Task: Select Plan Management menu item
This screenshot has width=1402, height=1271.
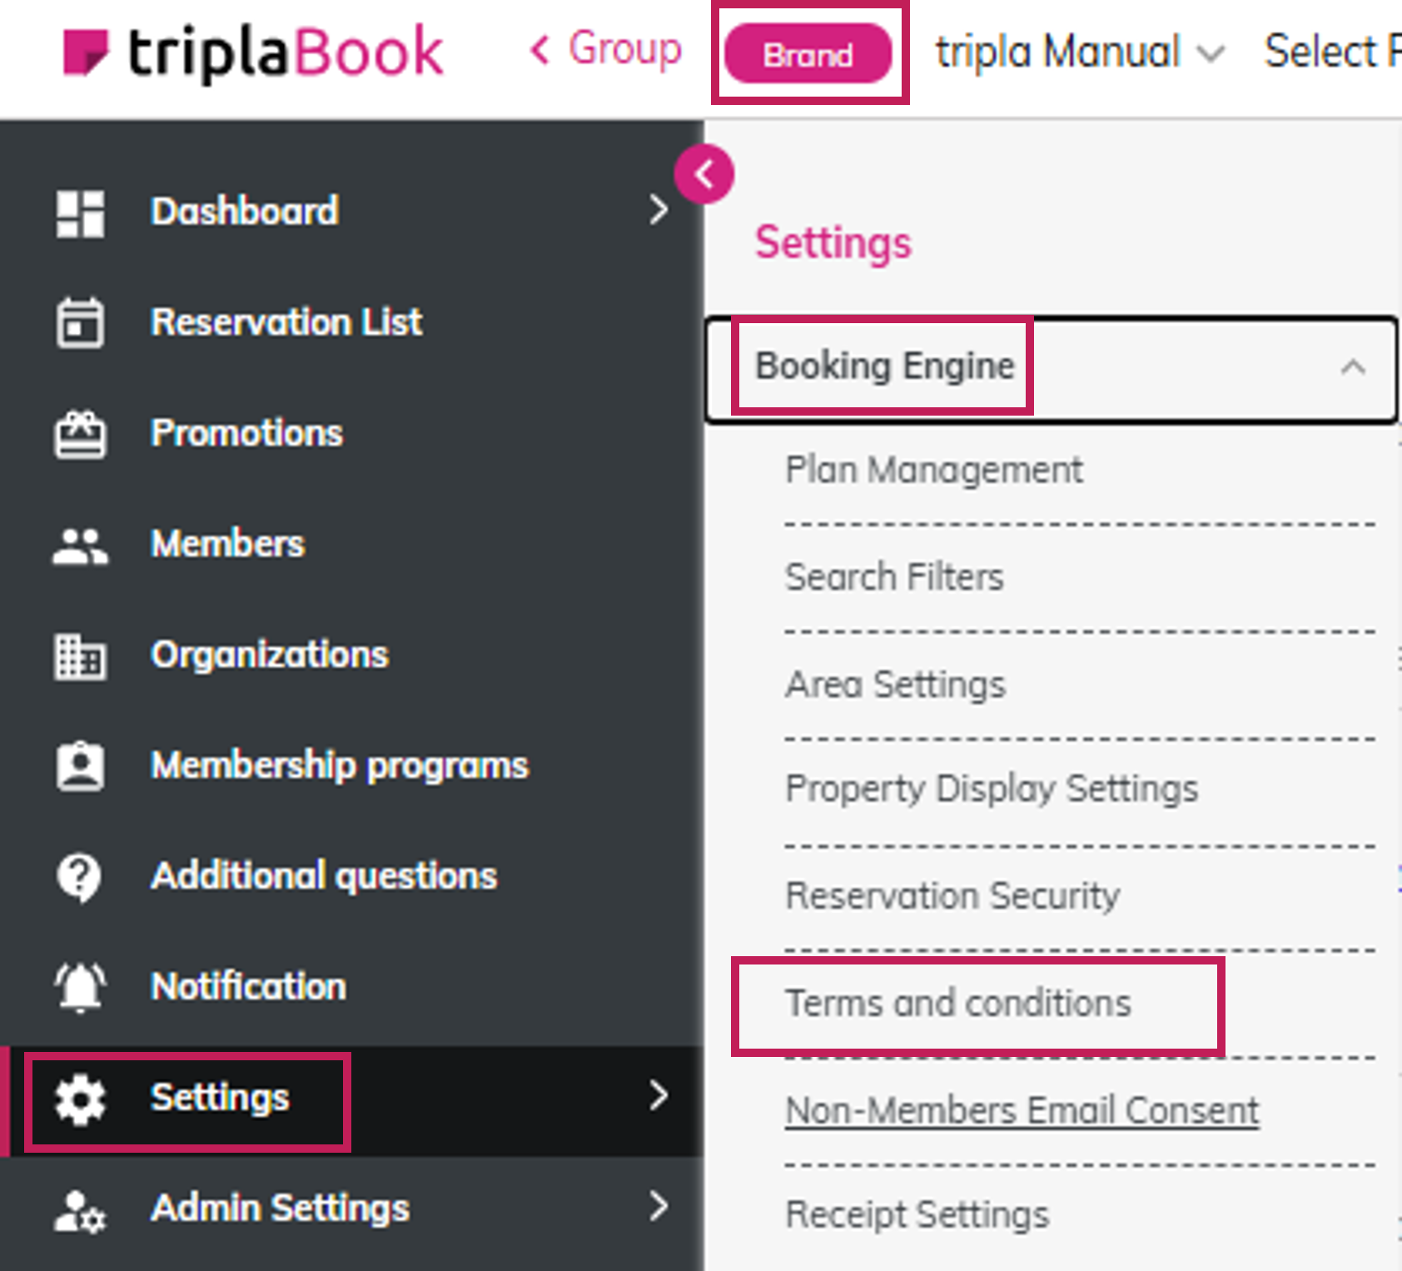Action: pos(934,471)
